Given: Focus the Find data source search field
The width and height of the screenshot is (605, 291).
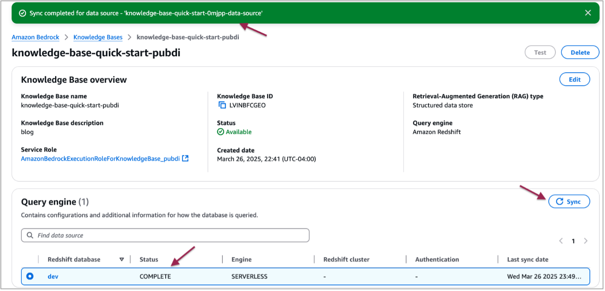Looking at the screenshot, I should coord(165,235).
